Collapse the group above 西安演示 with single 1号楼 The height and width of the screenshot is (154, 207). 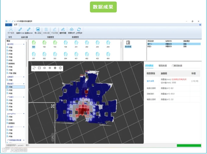[24, 77]
